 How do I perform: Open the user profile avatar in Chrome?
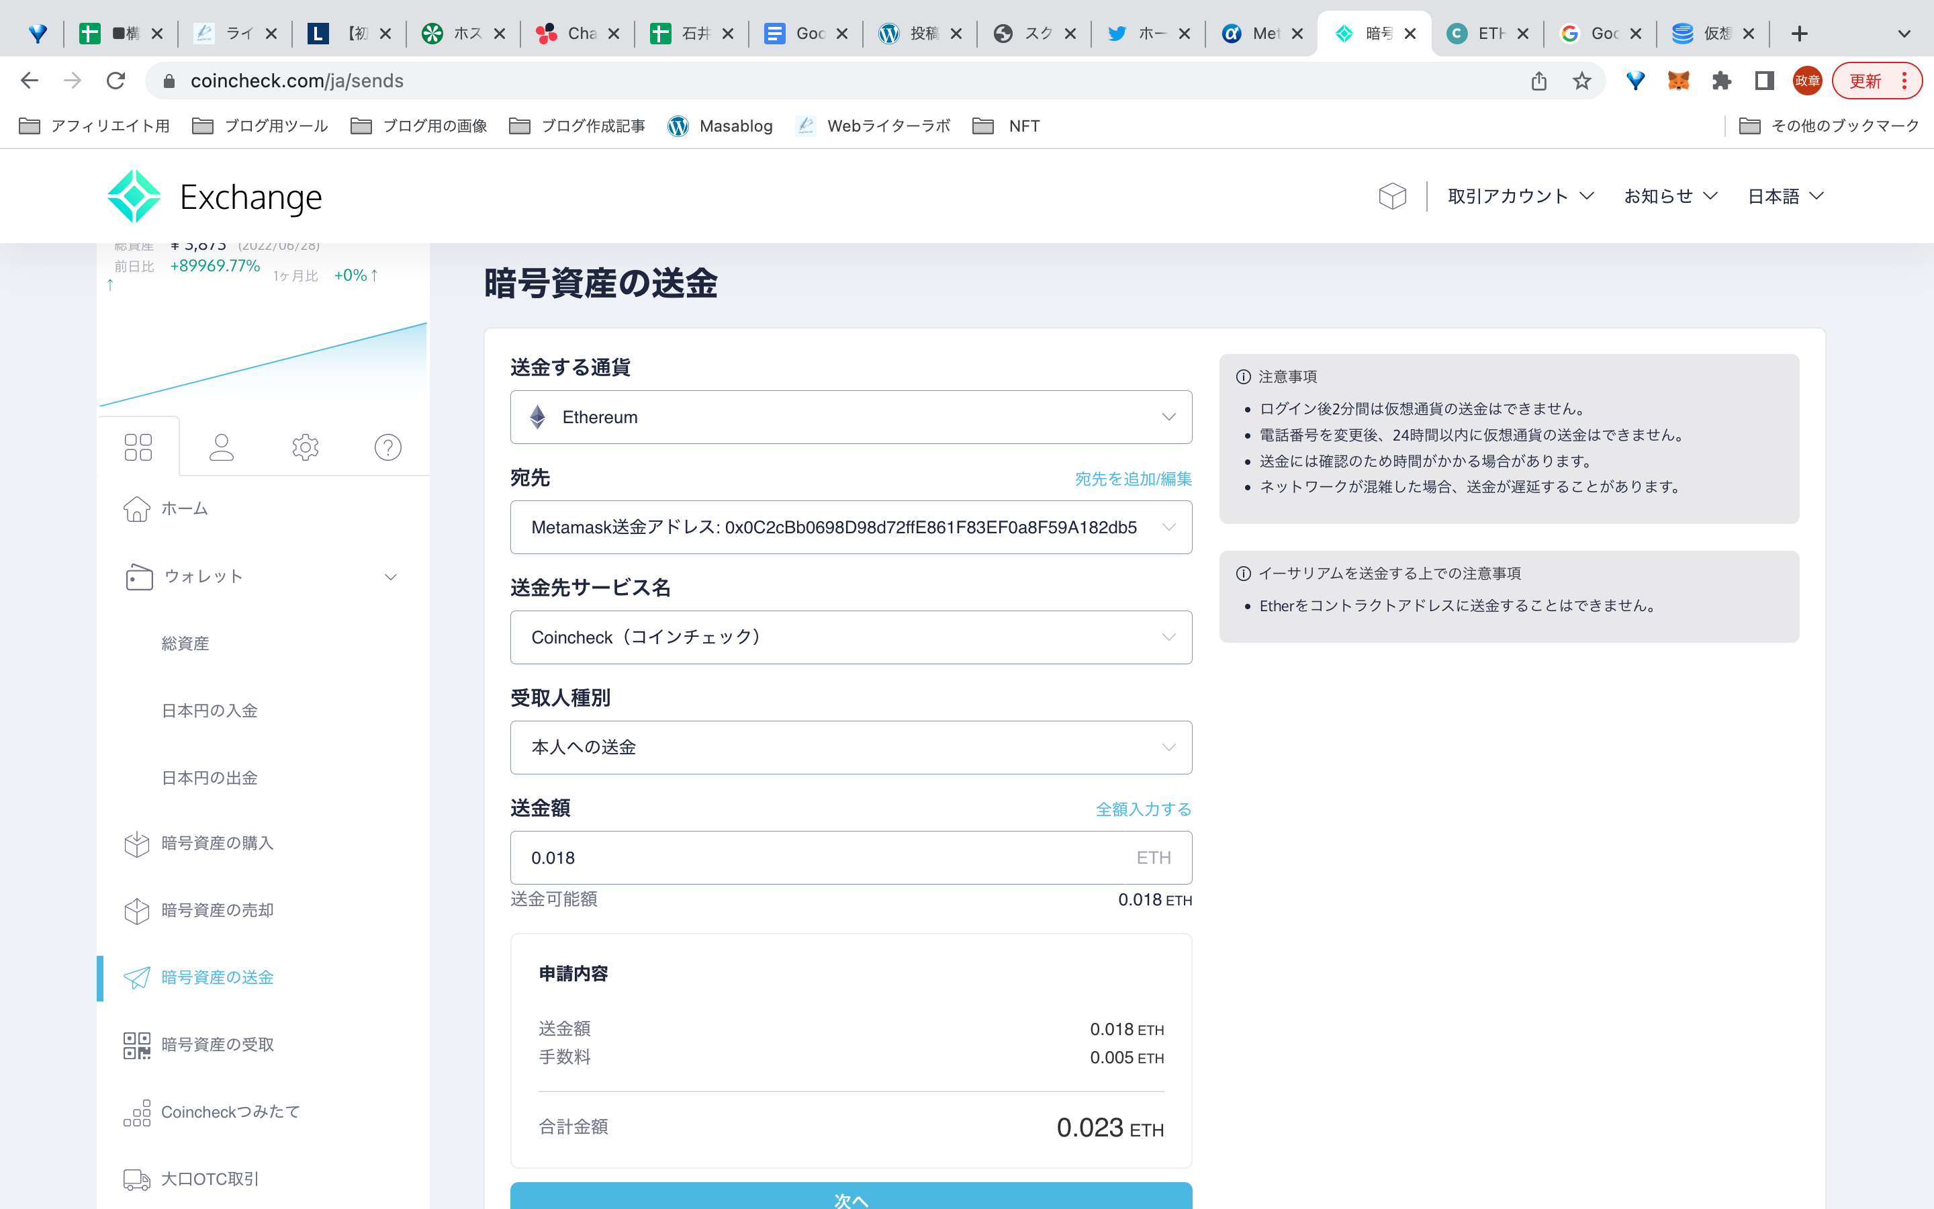[1807, 81]
